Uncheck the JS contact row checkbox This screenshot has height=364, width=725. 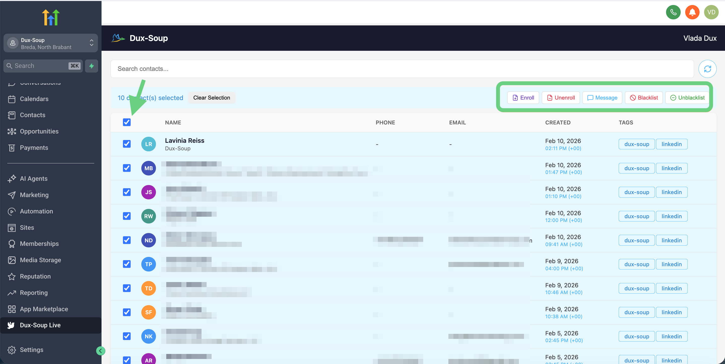(127, 192)
